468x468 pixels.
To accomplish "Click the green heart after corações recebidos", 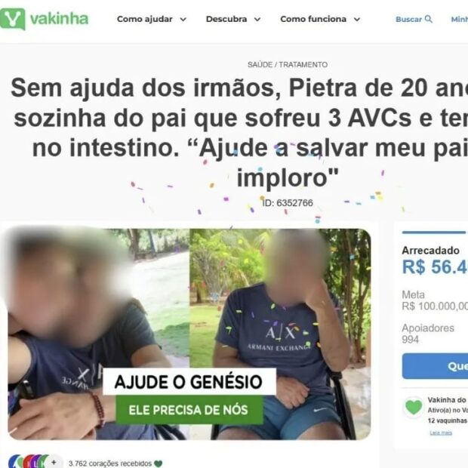I will point(159,463).
